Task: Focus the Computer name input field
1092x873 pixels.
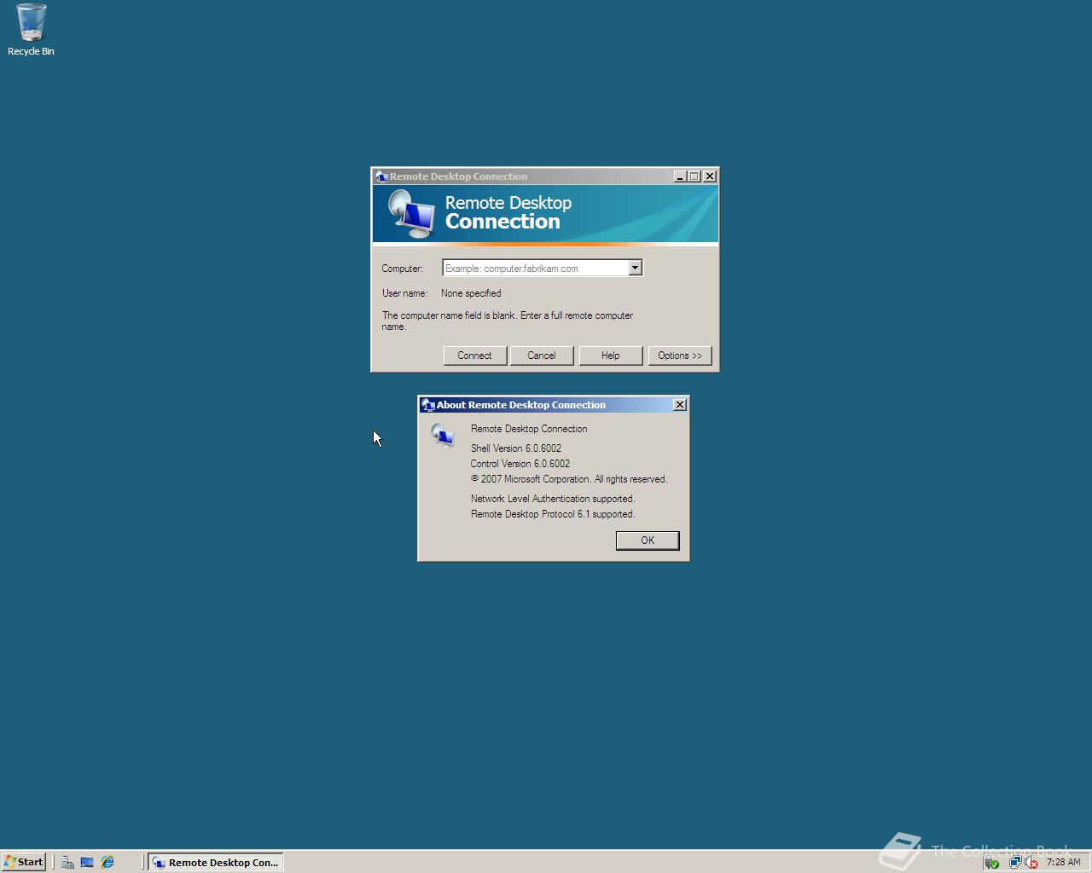Action: coord(536,268)
